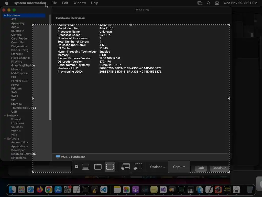Launch Safari from the Dock

pyautogui.click(x=31, y=190)
